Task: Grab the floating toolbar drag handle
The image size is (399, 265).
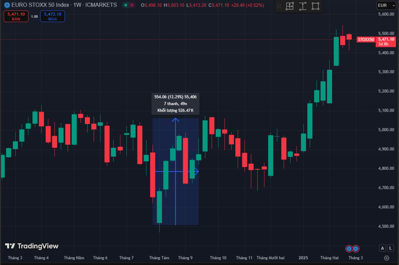Action: click(279, 6)
